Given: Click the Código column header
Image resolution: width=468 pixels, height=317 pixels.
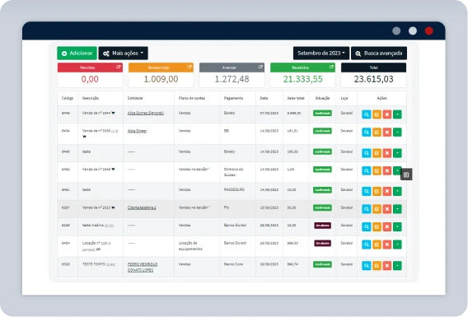Looking at the screenshot, I should tap(68, 98).
